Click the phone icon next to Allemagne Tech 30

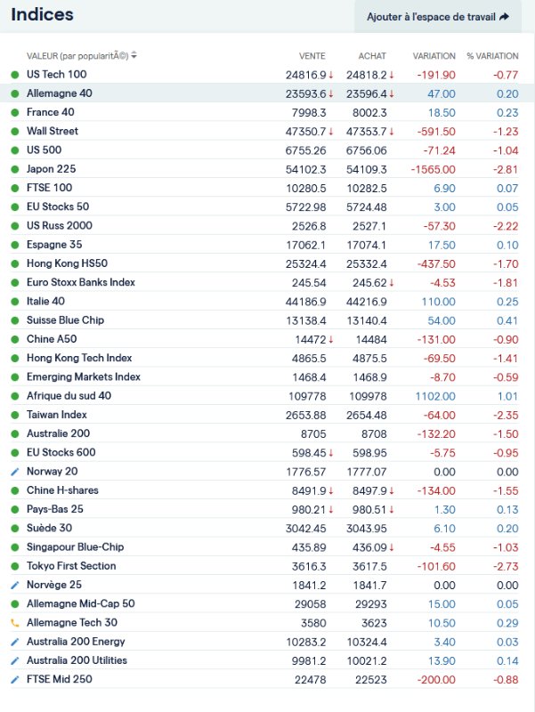point(14,623)
